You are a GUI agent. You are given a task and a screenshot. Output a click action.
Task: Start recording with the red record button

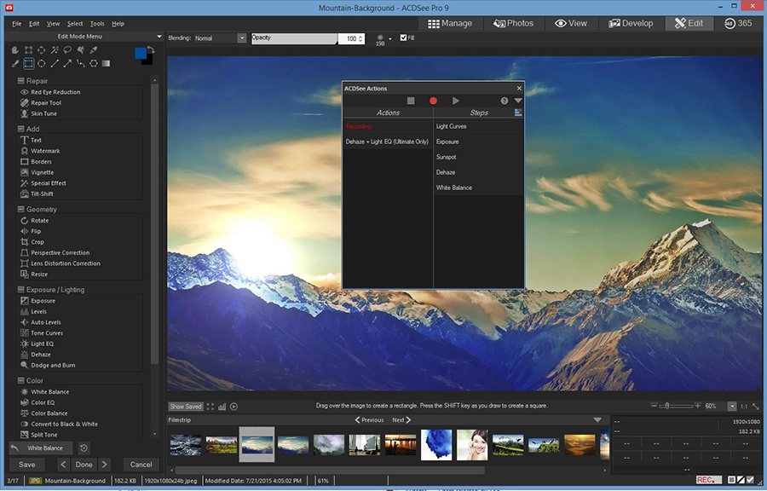pyautogui.click(x=433, y=101)
